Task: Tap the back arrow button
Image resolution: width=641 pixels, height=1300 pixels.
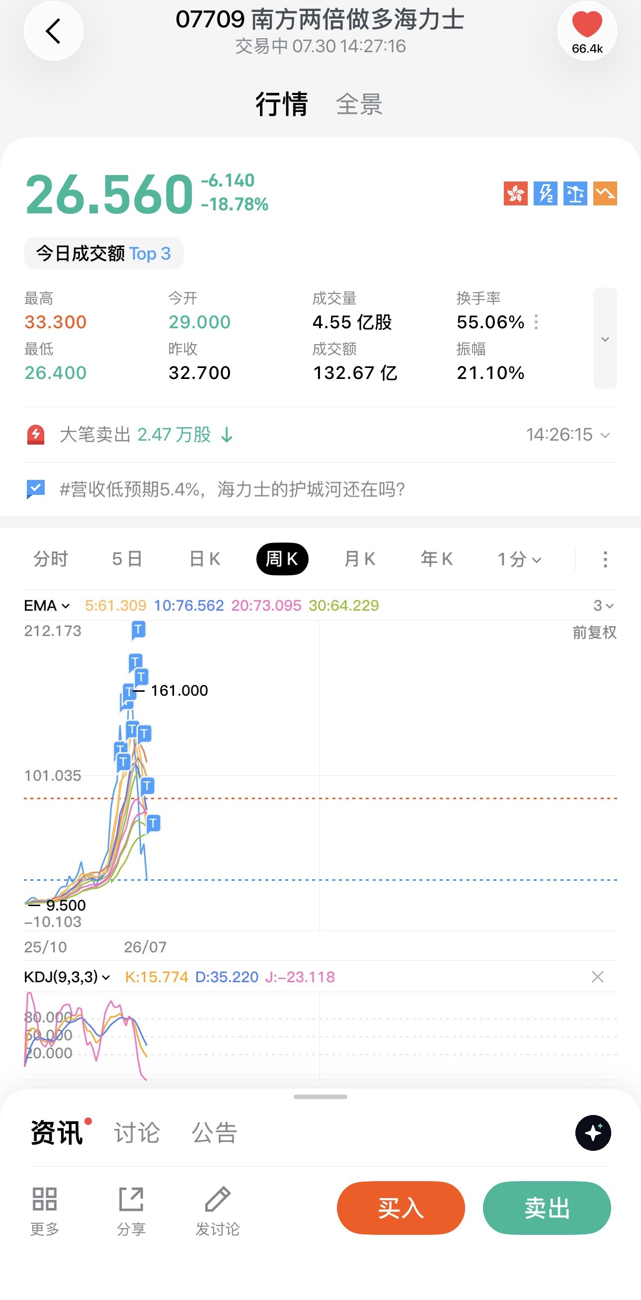Action: pos(54,31)
